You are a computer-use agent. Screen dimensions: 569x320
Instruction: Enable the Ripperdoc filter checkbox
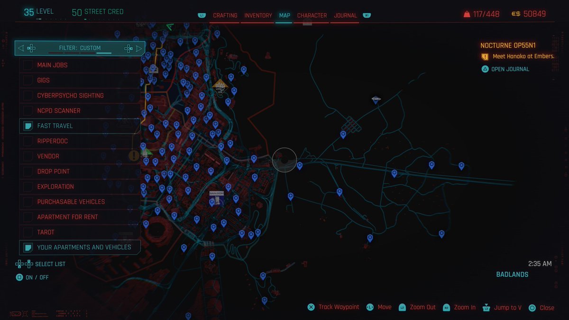click(28, 141)
